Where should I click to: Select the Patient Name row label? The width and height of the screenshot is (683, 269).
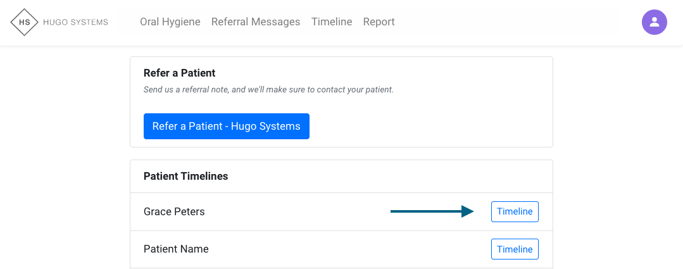(176, 249)
